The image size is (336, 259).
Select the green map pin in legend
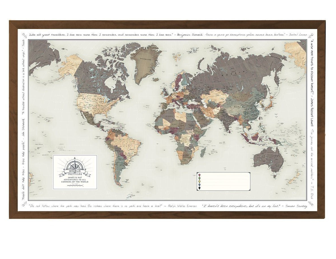tap(199, 178)
